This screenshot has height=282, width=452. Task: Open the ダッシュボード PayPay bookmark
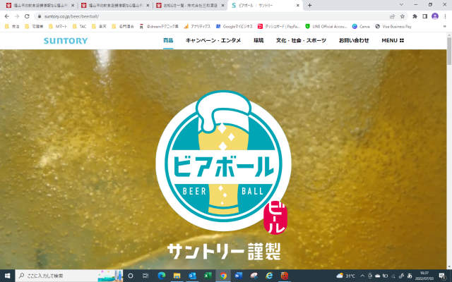coord(279,27)
